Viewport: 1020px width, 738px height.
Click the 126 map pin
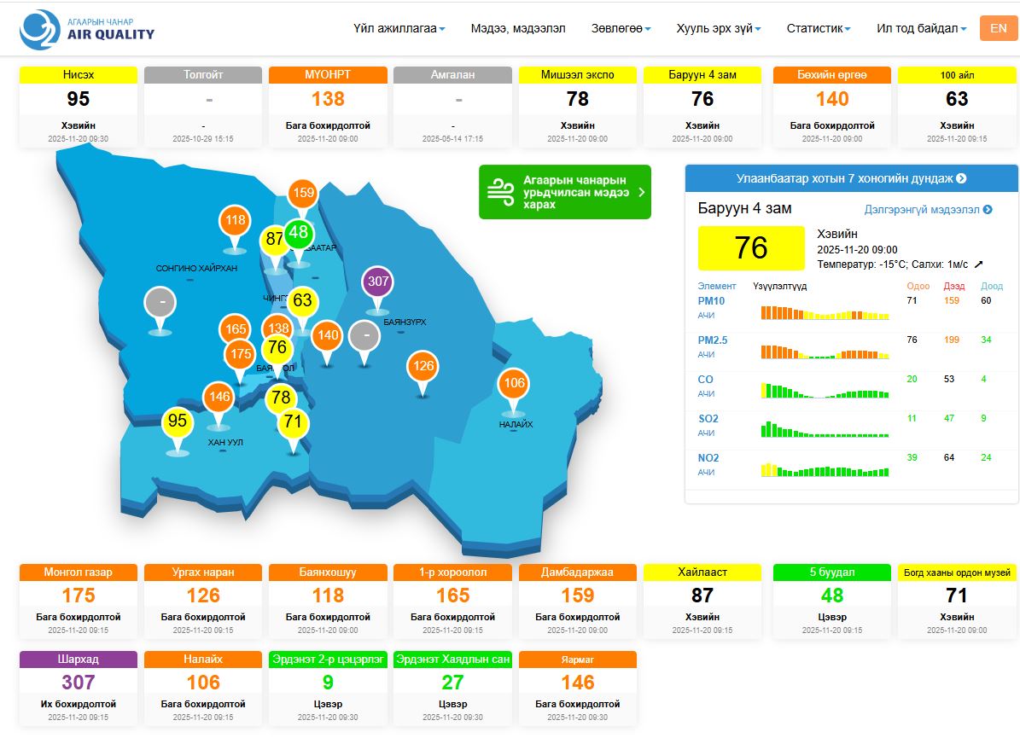[423, 367]
